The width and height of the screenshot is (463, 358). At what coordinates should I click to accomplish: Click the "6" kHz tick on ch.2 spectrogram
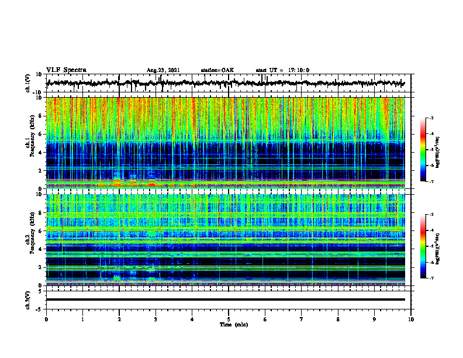[40, 231]
